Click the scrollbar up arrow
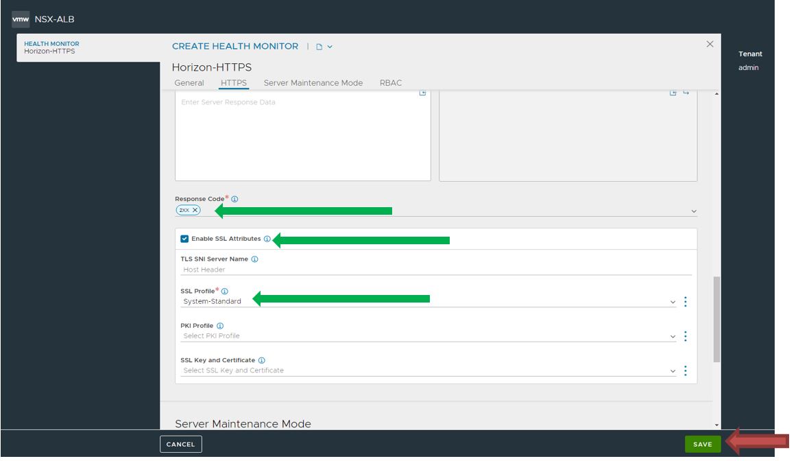 [x=716, y=94]
